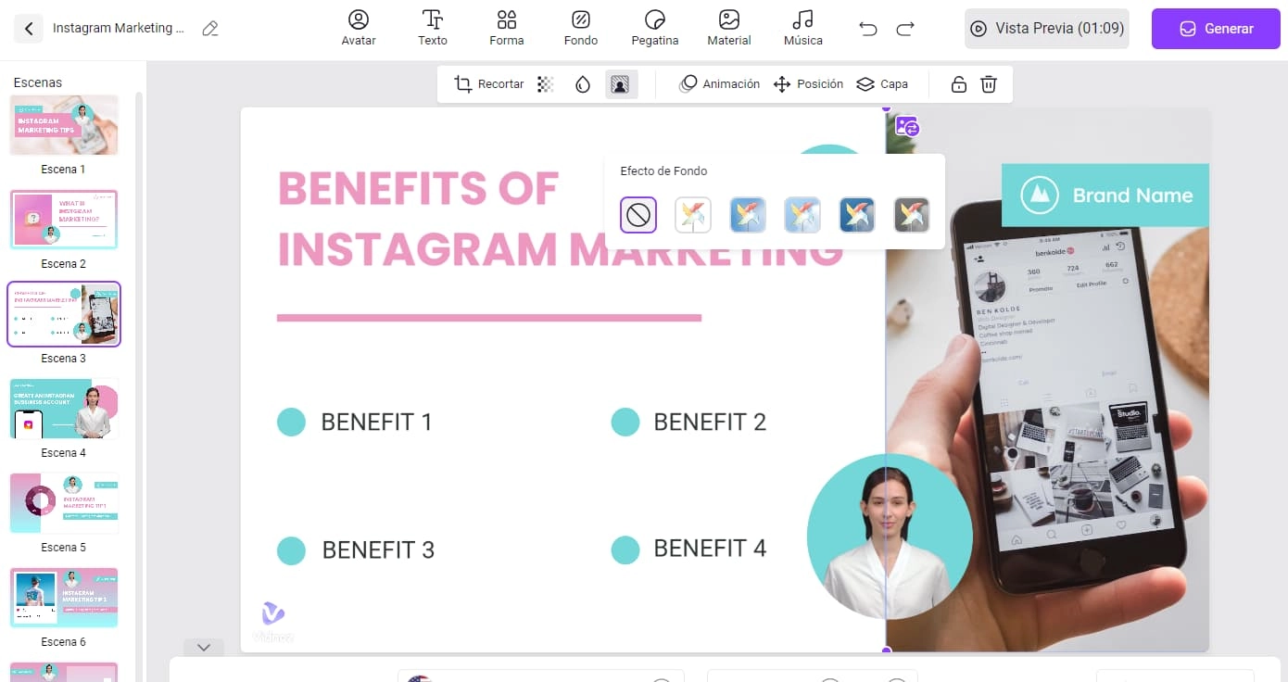
Task: Select the BENEFIT 2 text
Action: pos(710,422)
